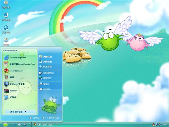
Task: Expand quick launch overflow arrow
Action: [x=29, y=124]
